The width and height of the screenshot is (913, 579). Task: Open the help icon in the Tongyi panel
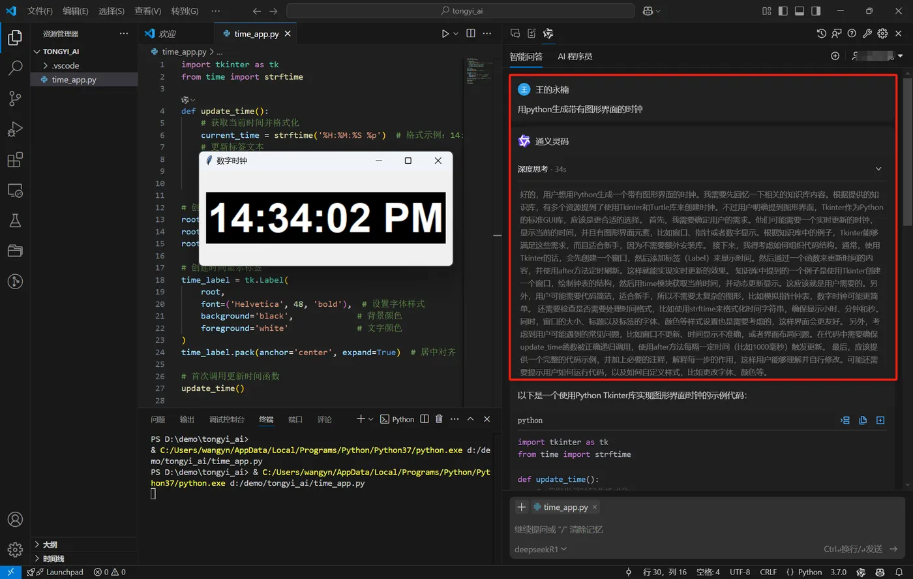(x=852, y=33)
